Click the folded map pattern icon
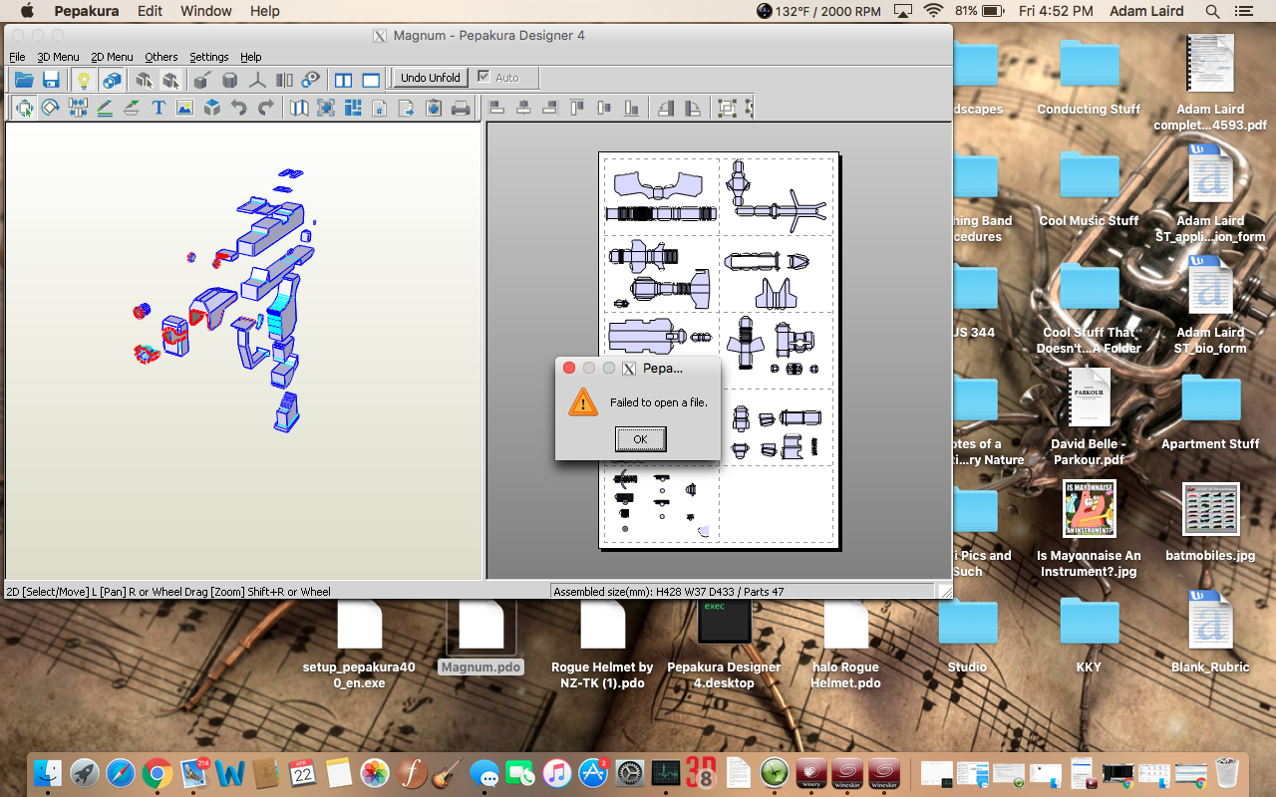 (299, 108)
